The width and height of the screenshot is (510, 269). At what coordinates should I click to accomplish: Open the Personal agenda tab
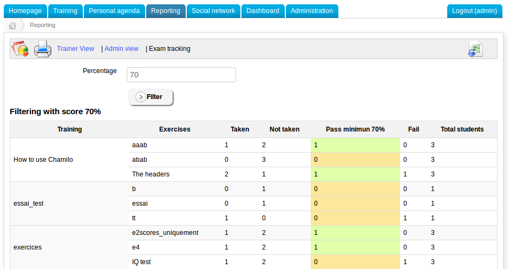point(114,11)
